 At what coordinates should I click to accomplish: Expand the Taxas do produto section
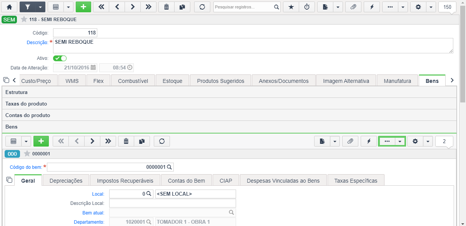(230, 104)
